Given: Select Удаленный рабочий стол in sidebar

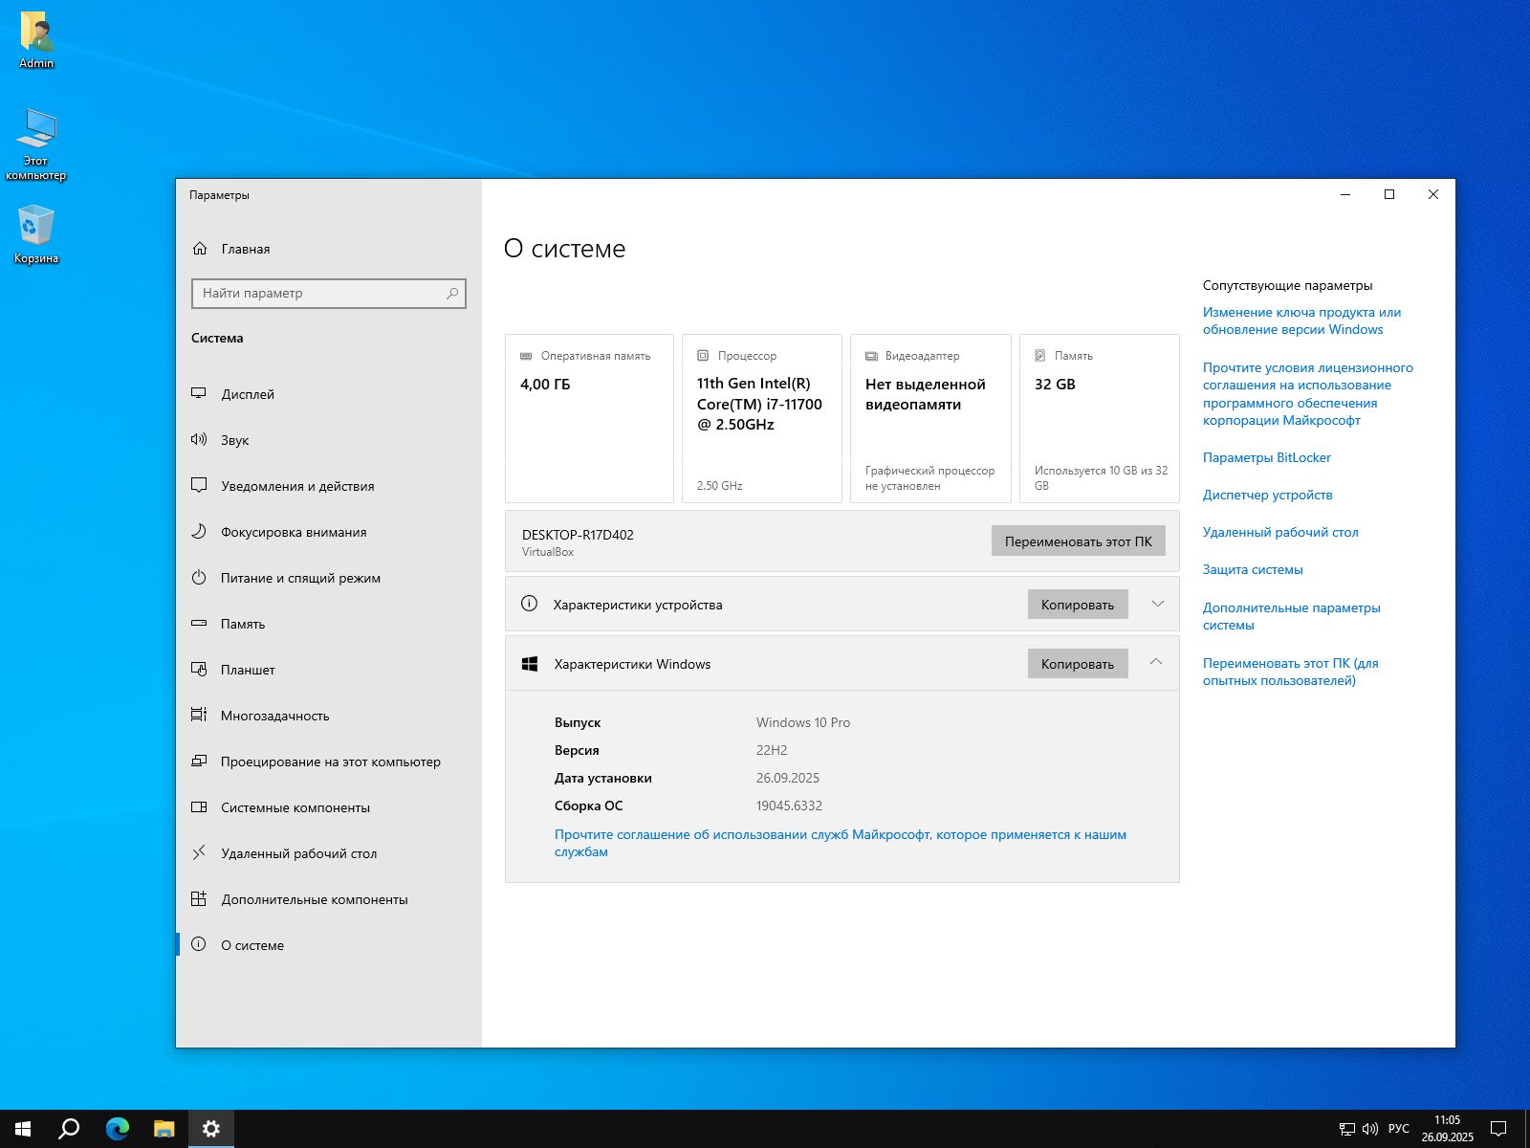Looking at the screenshot, I should coord(298,853).
